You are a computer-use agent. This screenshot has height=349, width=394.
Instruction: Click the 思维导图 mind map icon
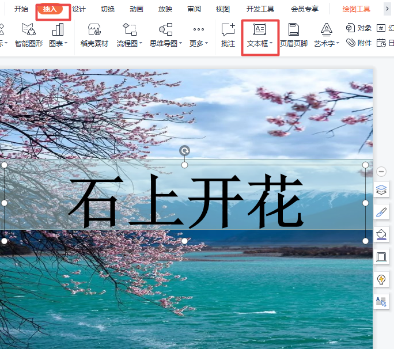(166, 29)
